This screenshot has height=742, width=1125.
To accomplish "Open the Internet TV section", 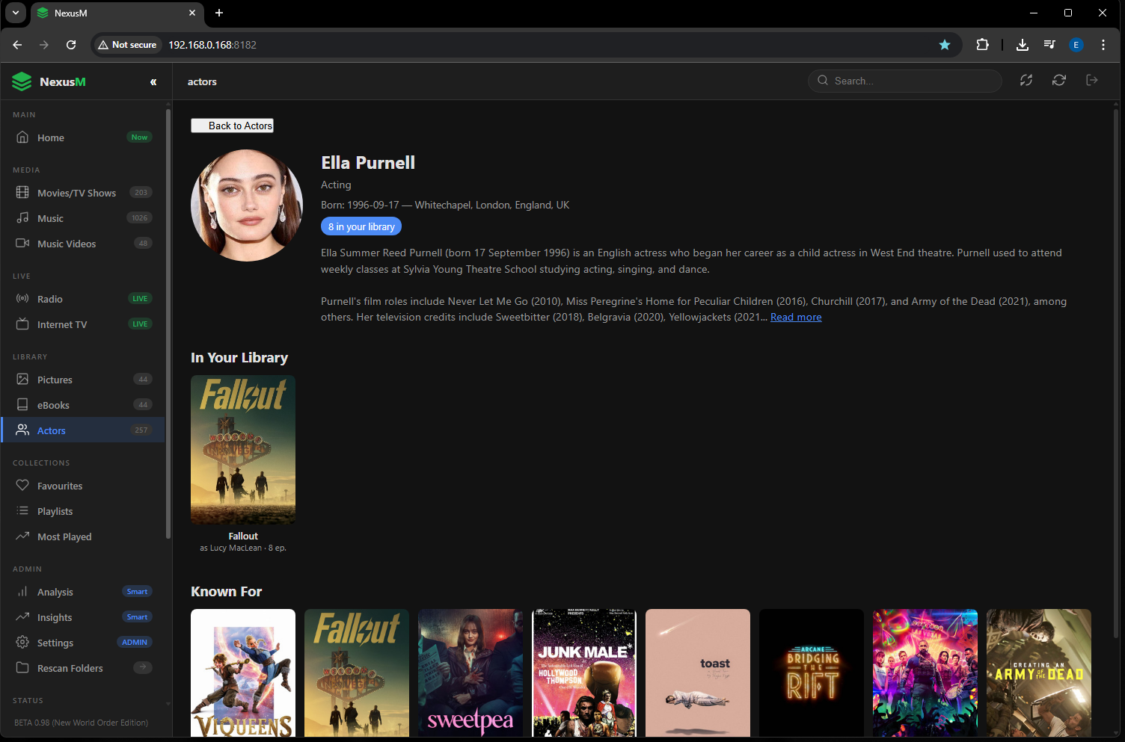I will [x=61, y=324].
